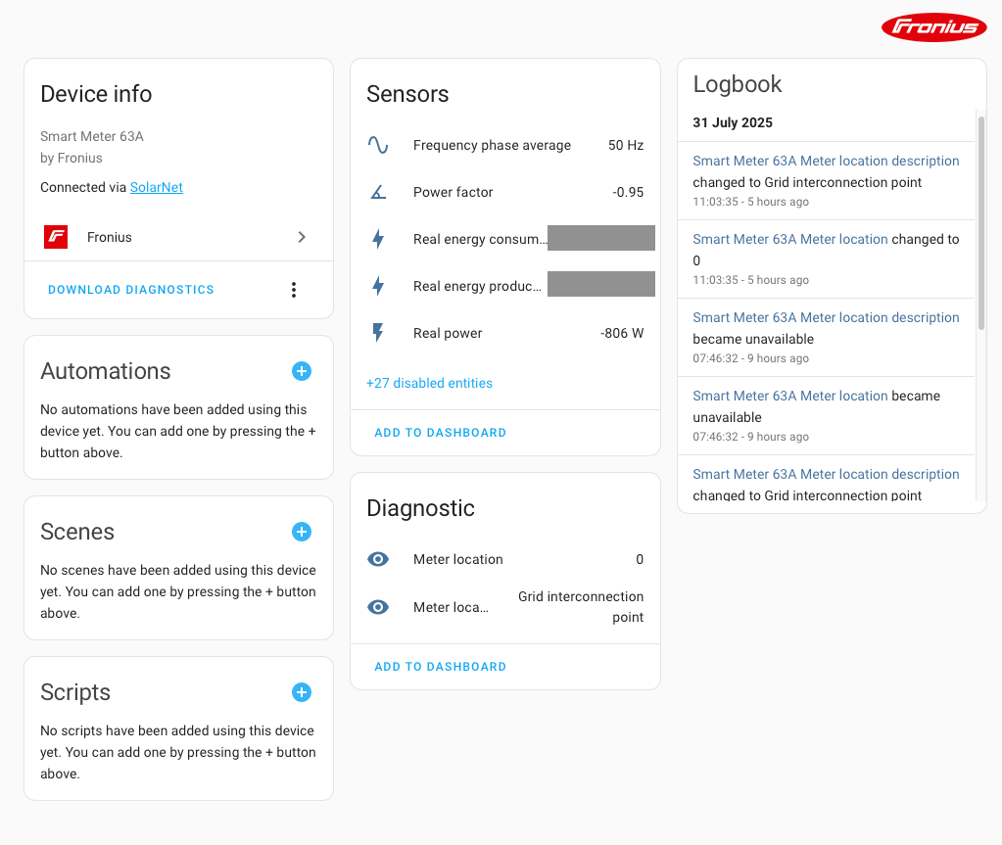Screen dimensions: 1002x845
Task: Click the Frequency phase average sine icon
Action: coord(378,145)
